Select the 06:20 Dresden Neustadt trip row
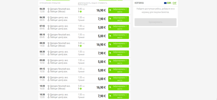The height and width of the screenshot is (100, 217). click(x=84, y=10)
